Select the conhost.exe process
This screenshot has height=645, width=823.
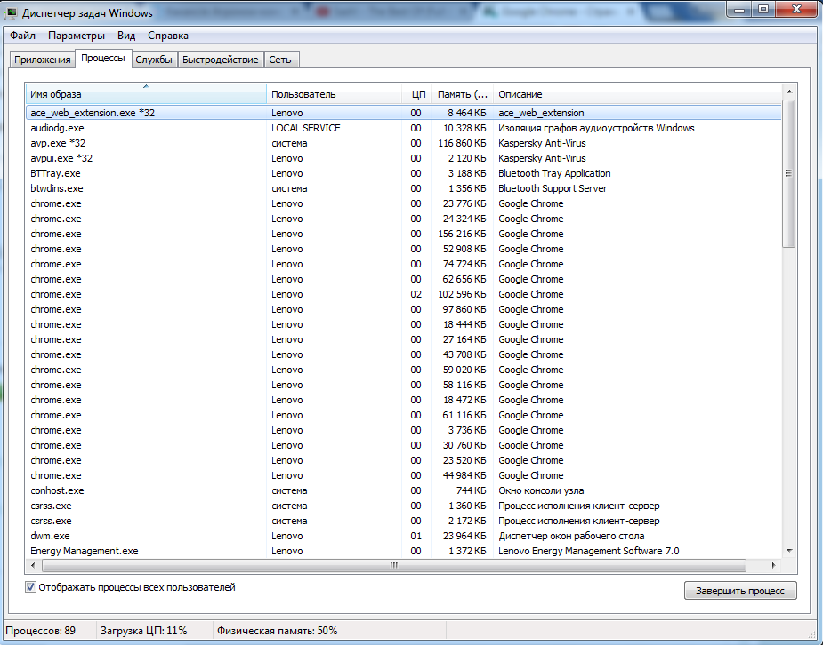403,490
